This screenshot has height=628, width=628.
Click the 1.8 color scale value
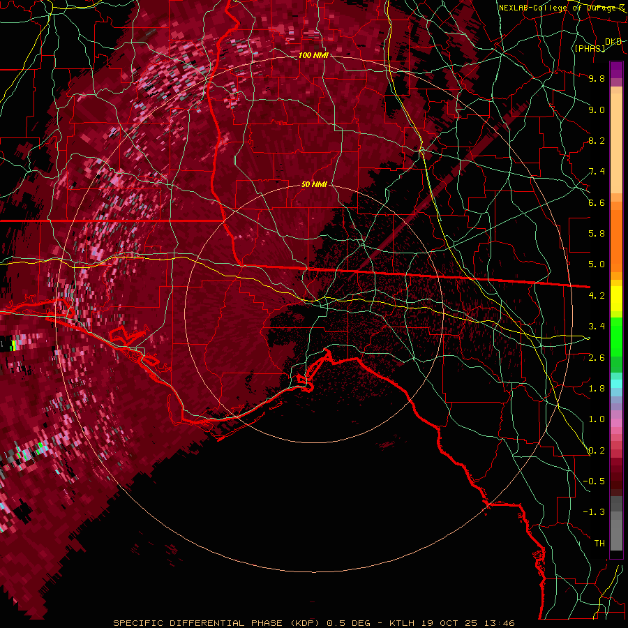[x=597, y=389]
